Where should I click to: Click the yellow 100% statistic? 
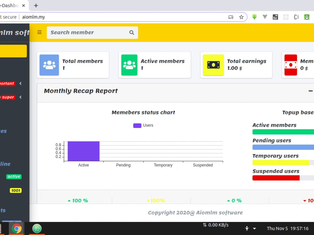156,201
